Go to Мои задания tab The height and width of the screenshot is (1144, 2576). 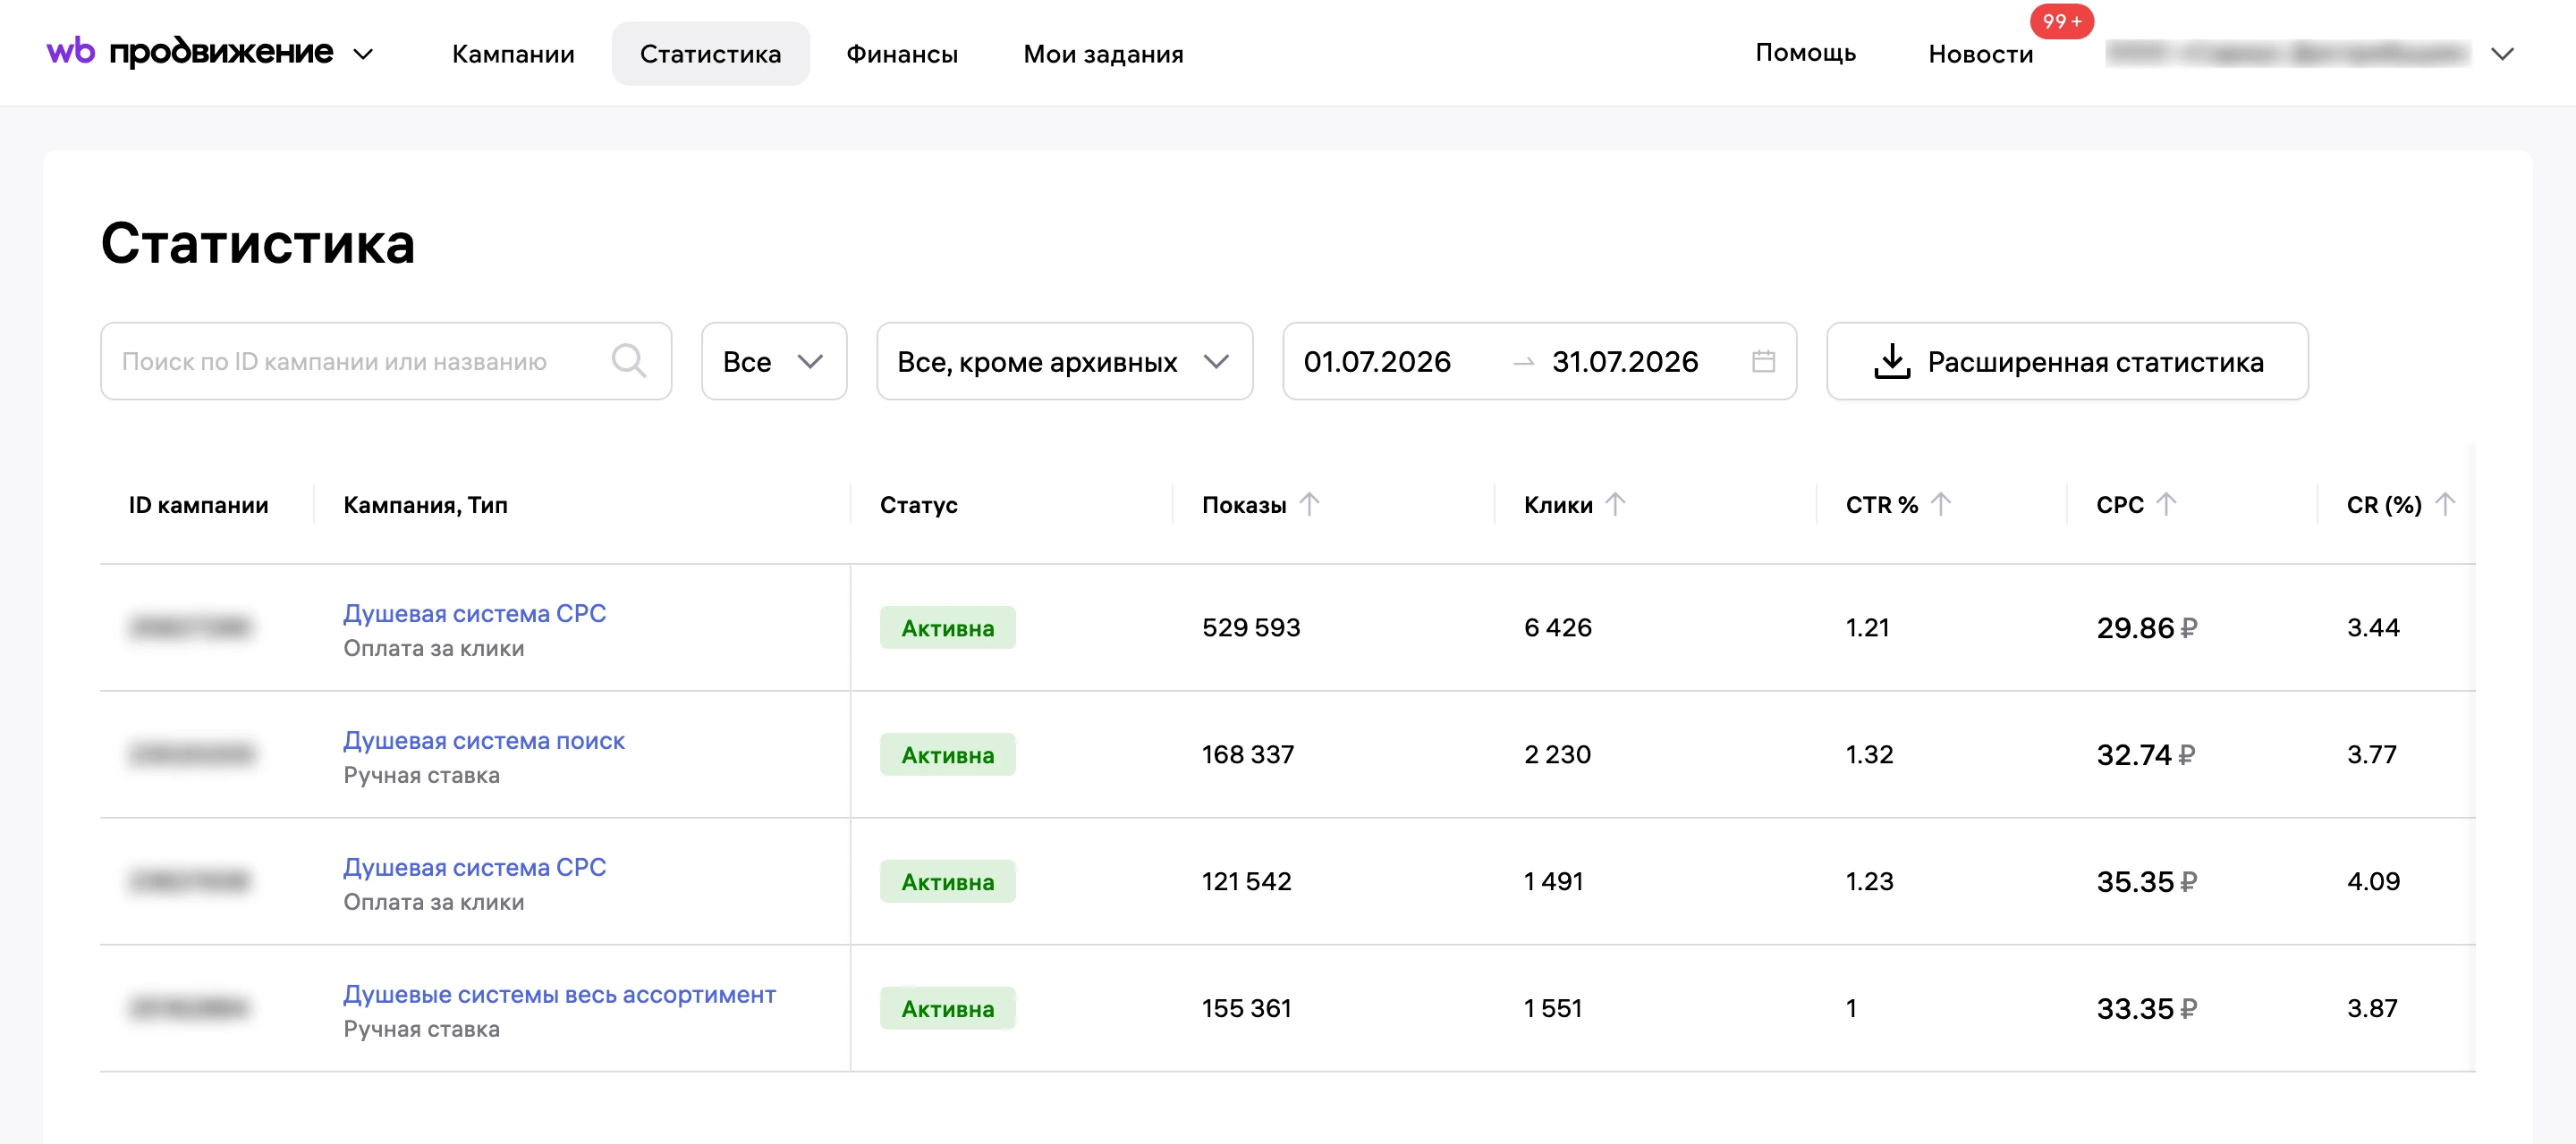point(1103,54)
